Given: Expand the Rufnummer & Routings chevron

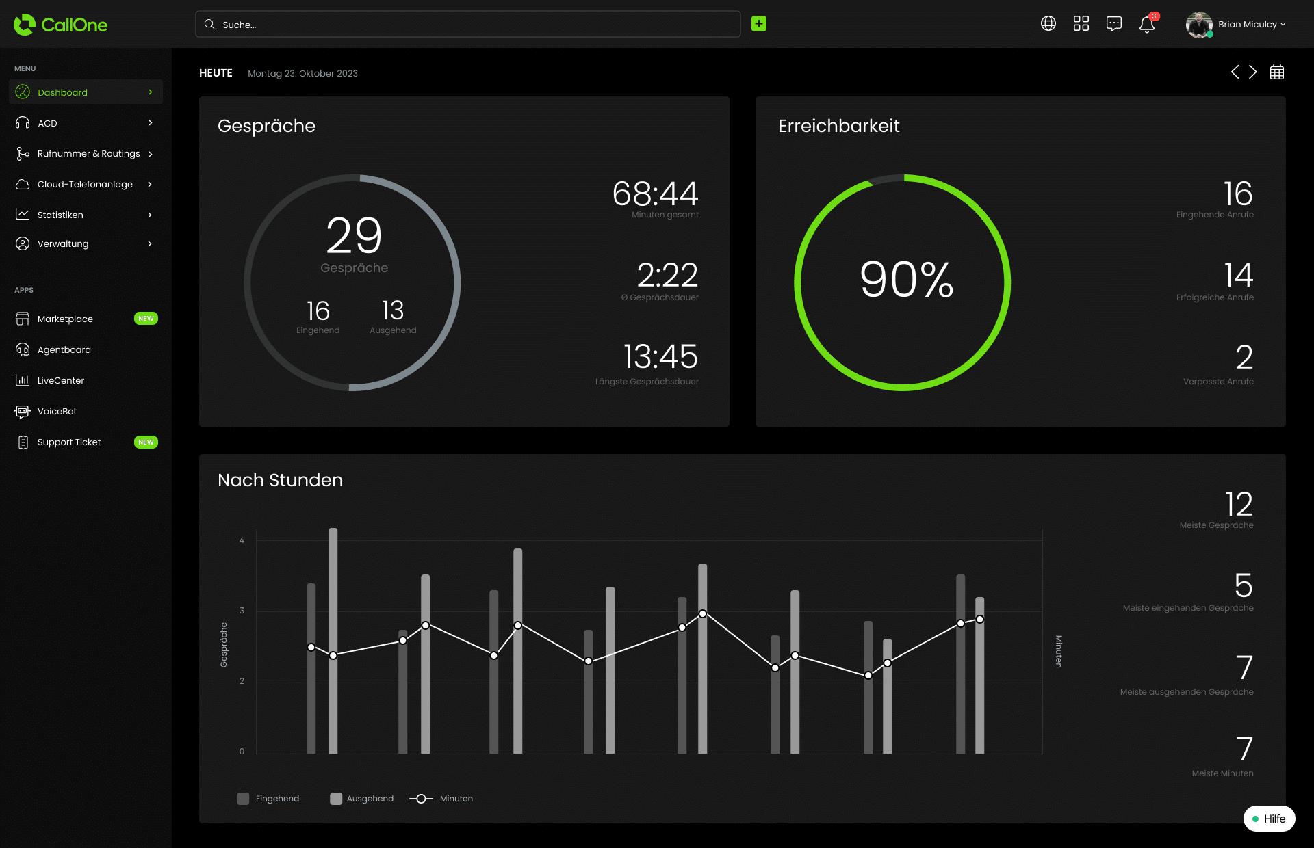Looking at the screenshot, I should coord(151,154).
